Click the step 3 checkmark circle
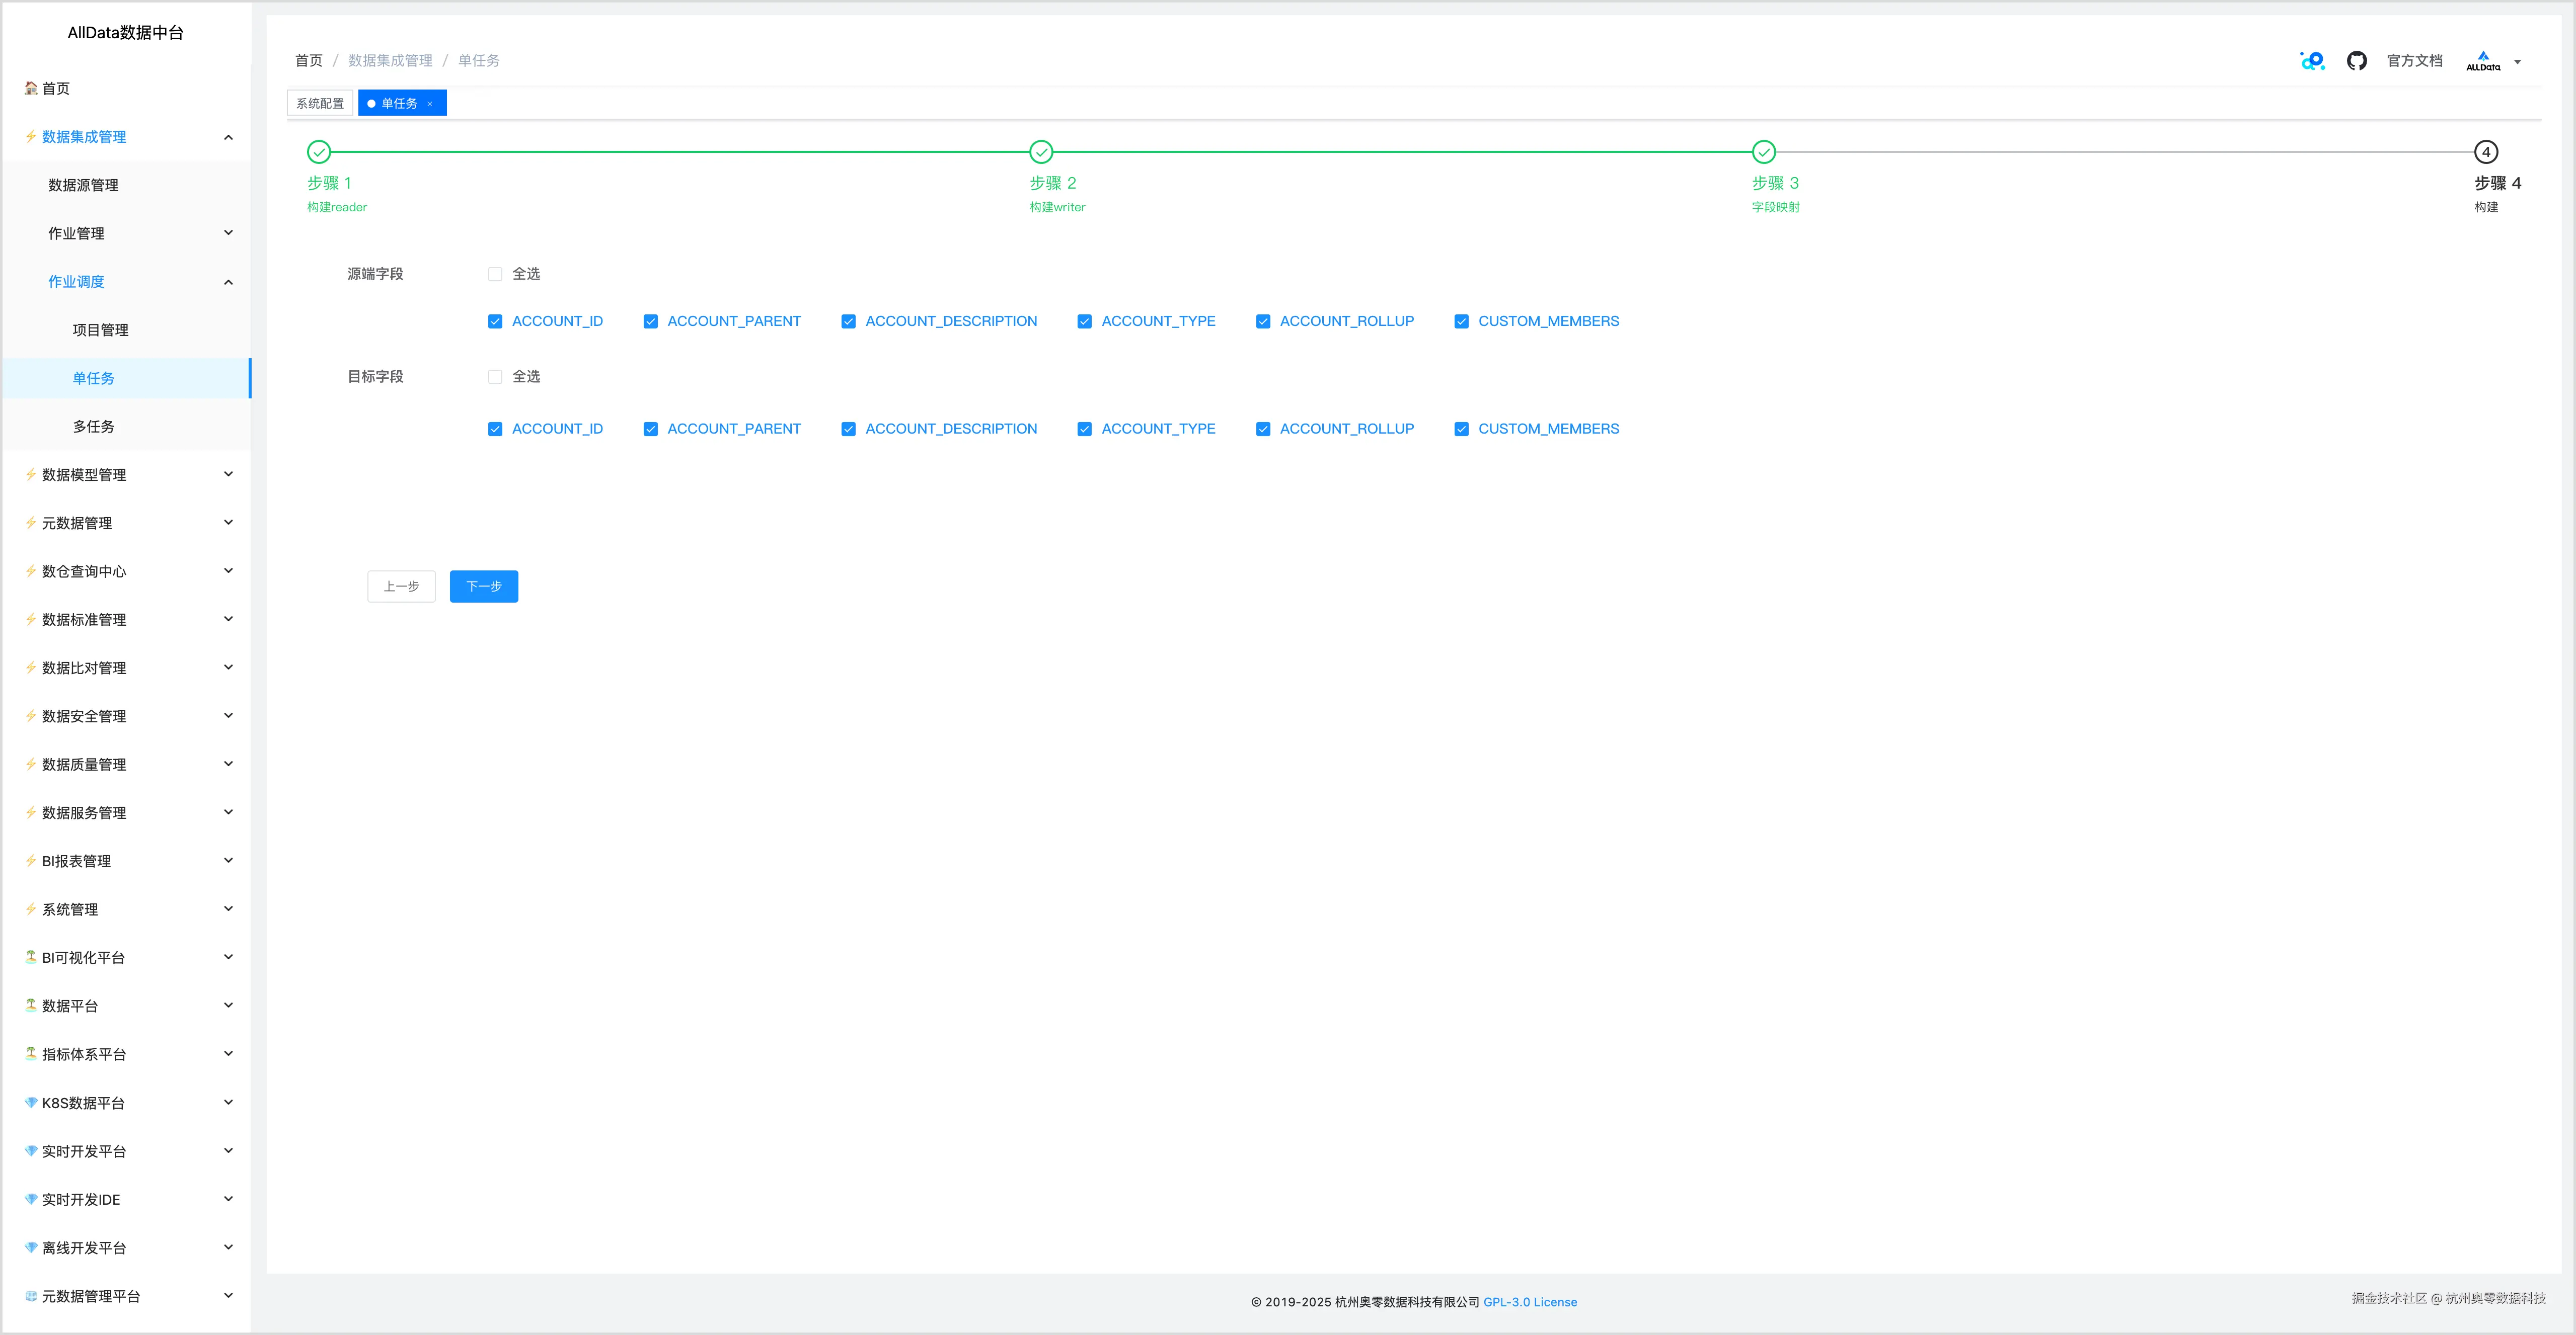The width and height of the screenshot is (2576, 1335). pos(1764,152)
